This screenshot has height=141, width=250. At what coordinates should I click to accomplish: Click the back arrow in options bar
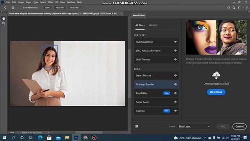tap(5, 7)
